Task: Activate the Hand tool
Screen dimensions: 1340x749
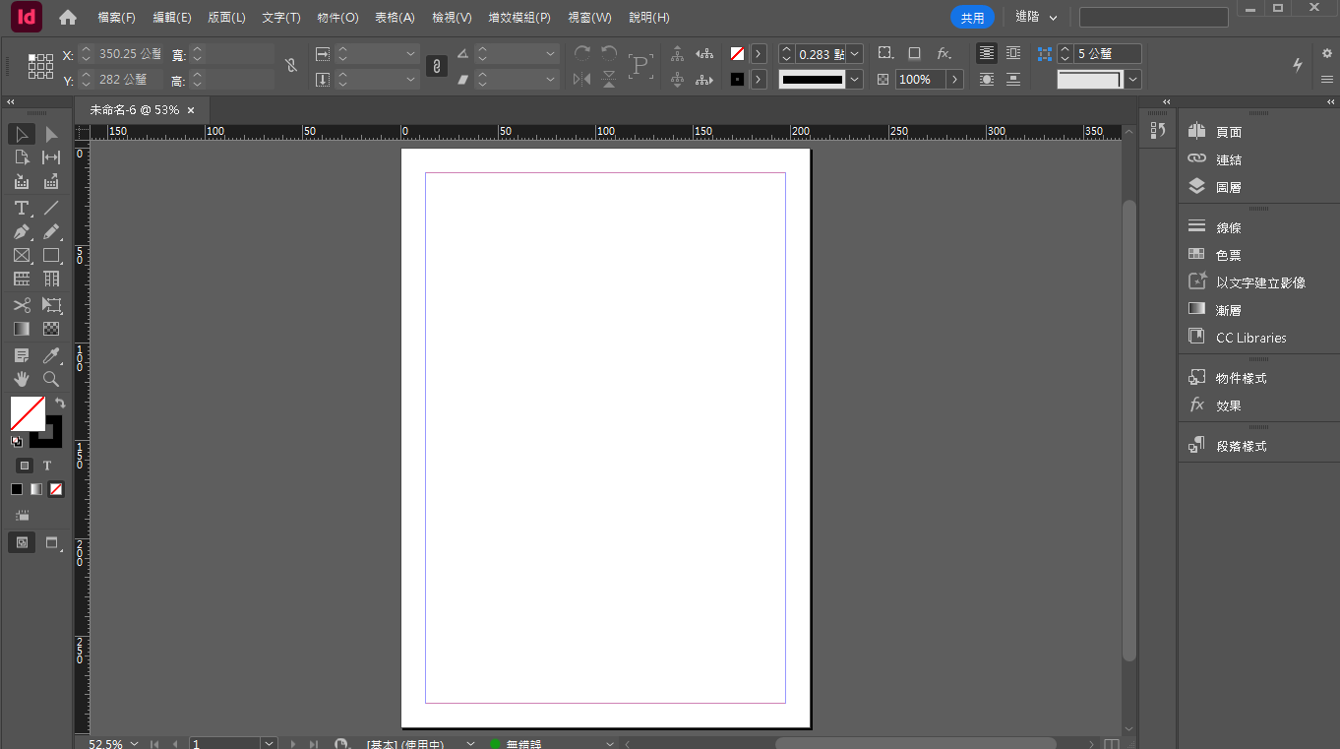Action: coord(21,379)
